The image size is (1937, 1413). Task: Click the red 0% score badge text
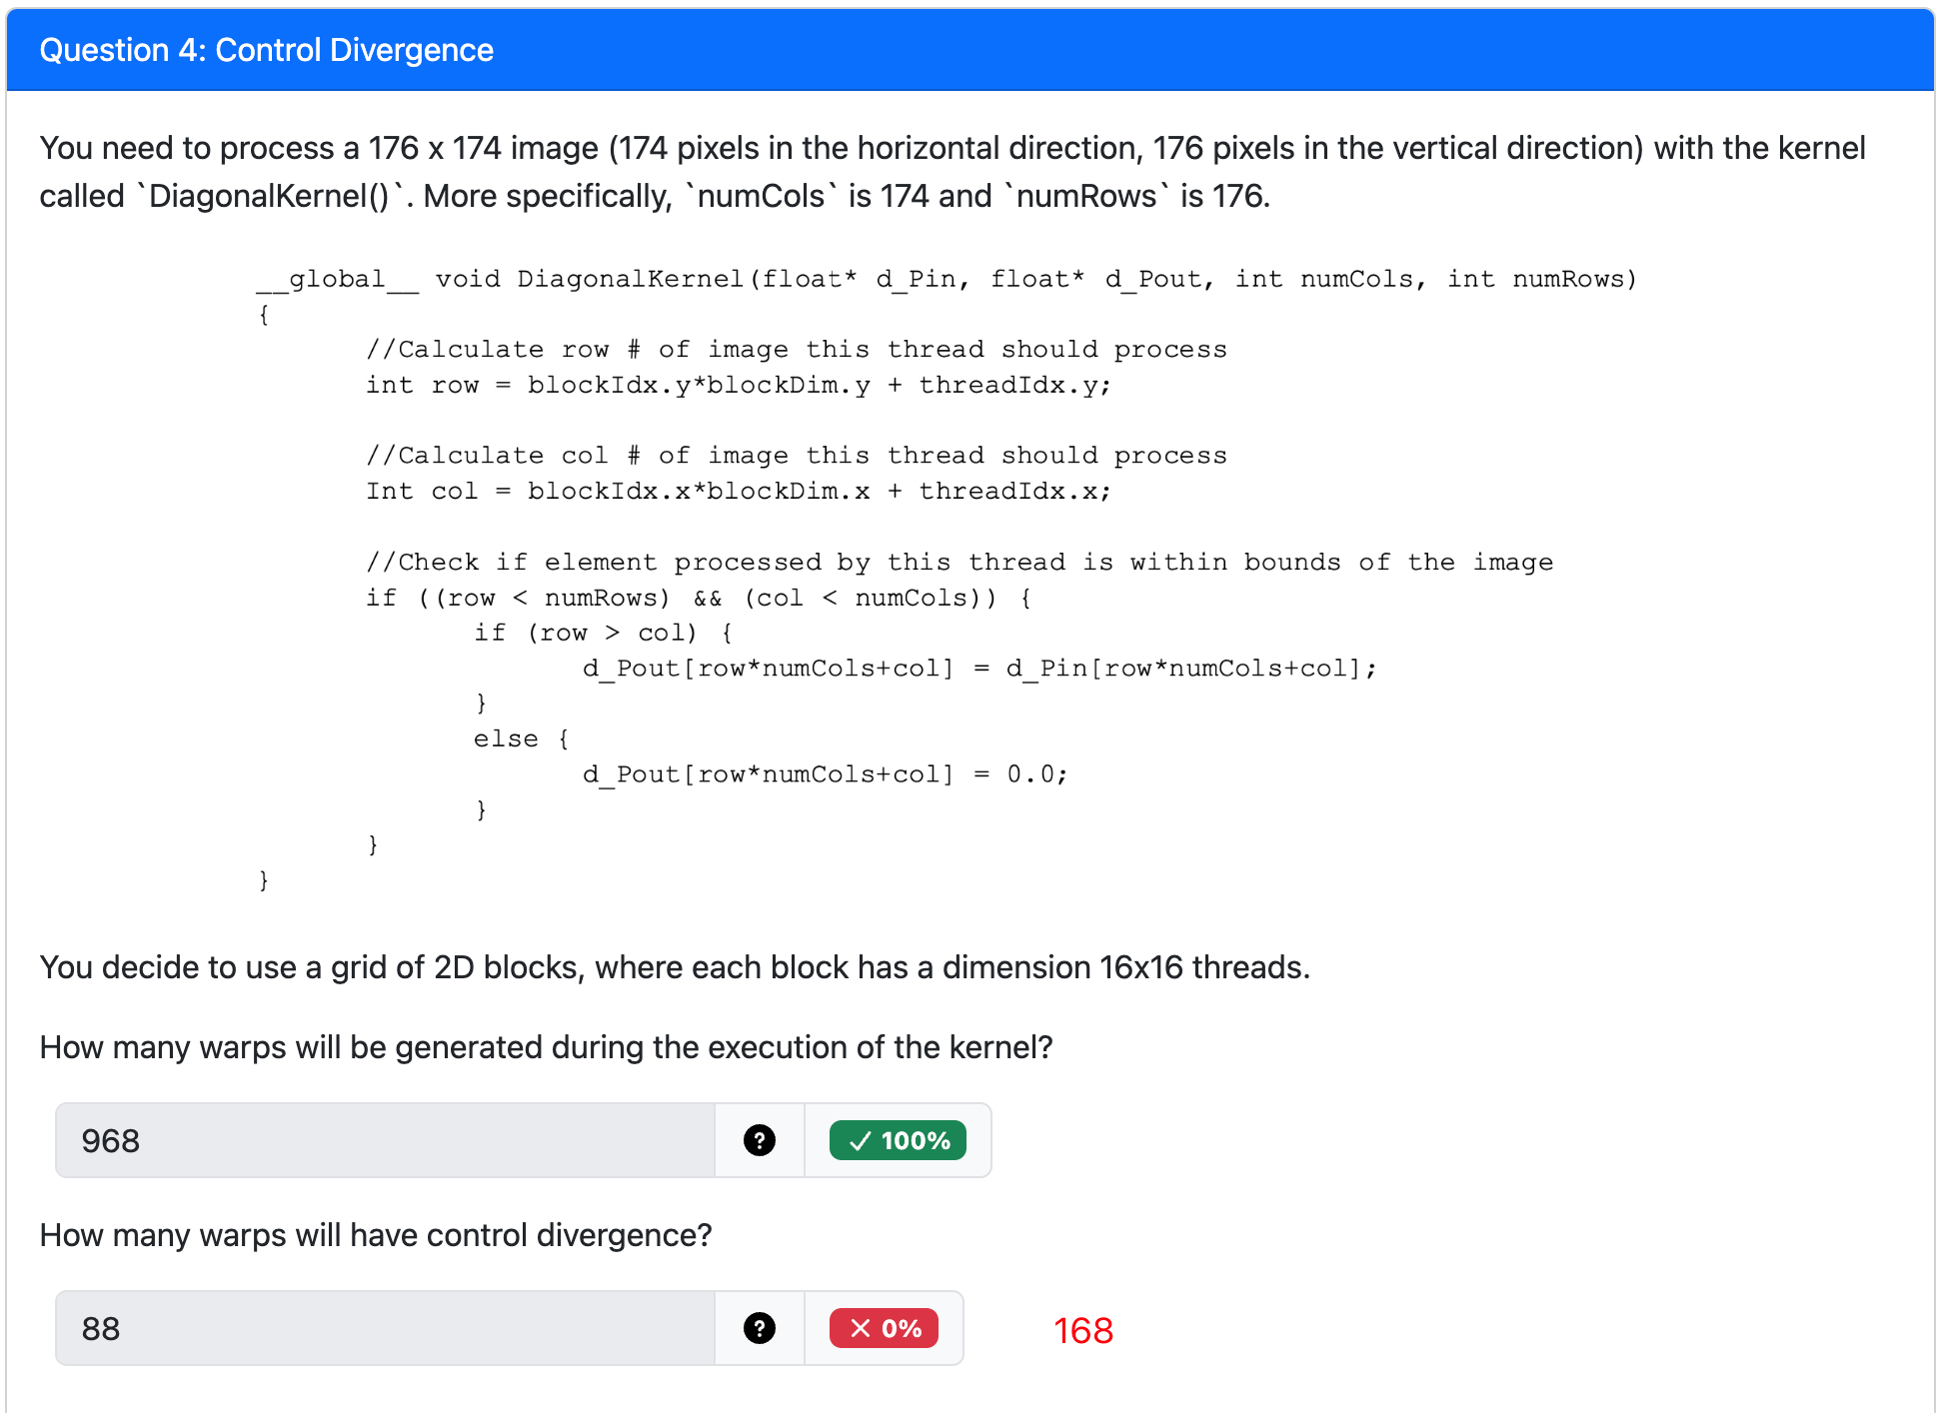coord(901,1328)
